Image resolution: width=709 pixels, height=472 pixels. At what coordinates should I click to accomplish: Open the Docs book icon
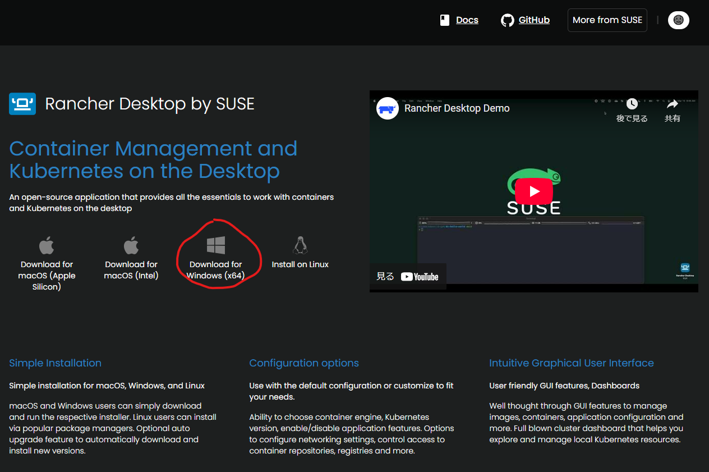tap(445, 20)
